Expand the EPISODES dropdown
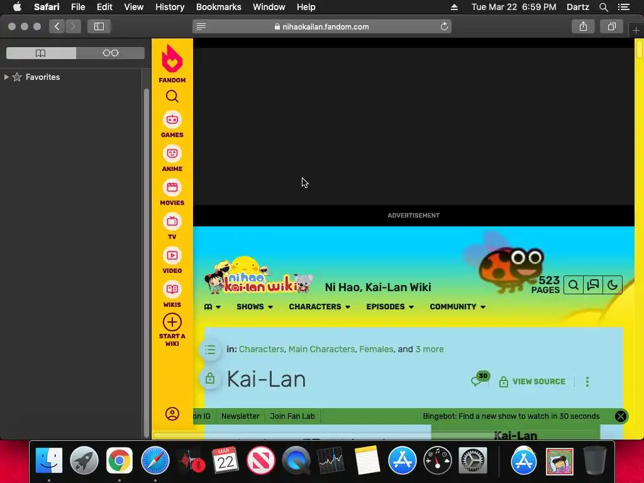 390,307
